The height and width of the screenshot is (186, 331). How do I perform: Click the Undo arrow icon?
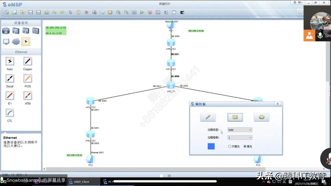55,12
